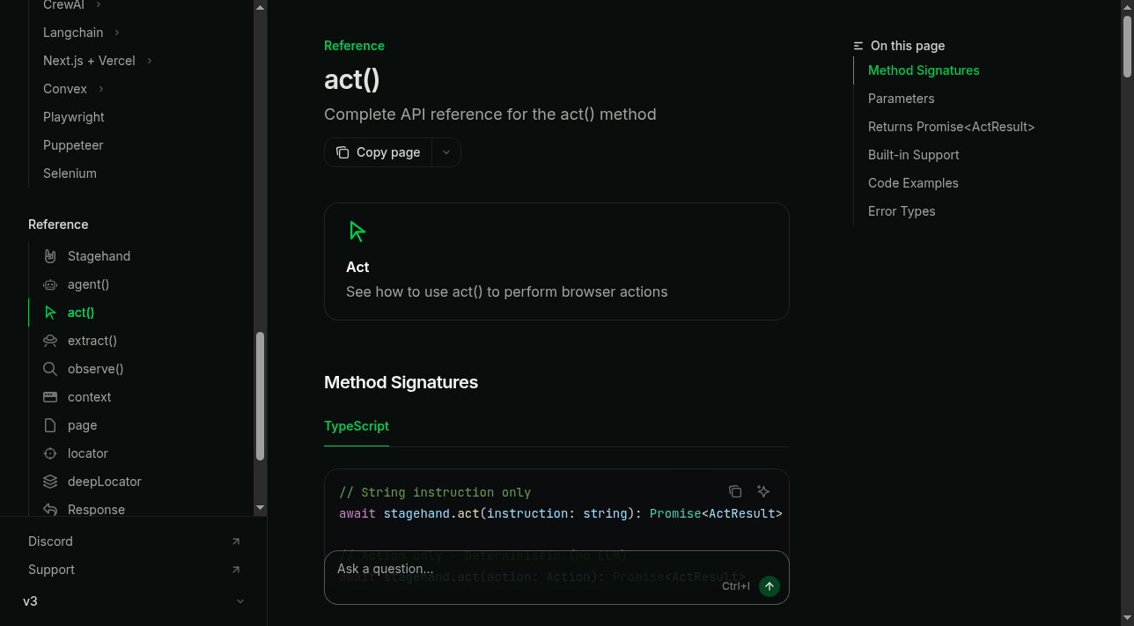Expand the Langchain chevron
Screen dimensions: 1134x626
click(x=116, y=33)
